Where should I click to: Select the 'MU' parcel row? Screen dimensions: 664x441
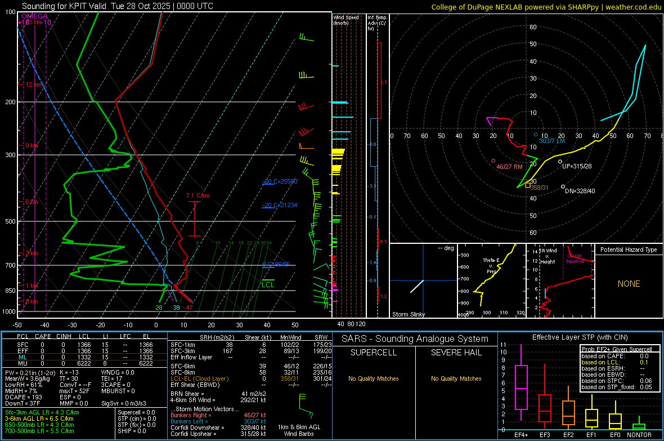point(85,363)
